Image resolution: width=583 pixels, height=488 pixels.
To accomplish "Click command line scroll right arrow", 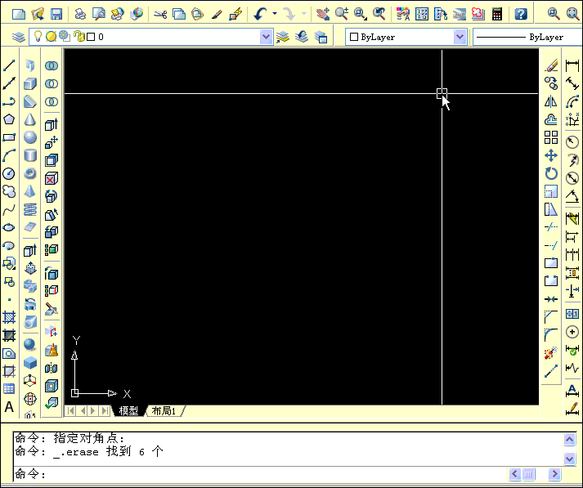I will pos(554,474).
